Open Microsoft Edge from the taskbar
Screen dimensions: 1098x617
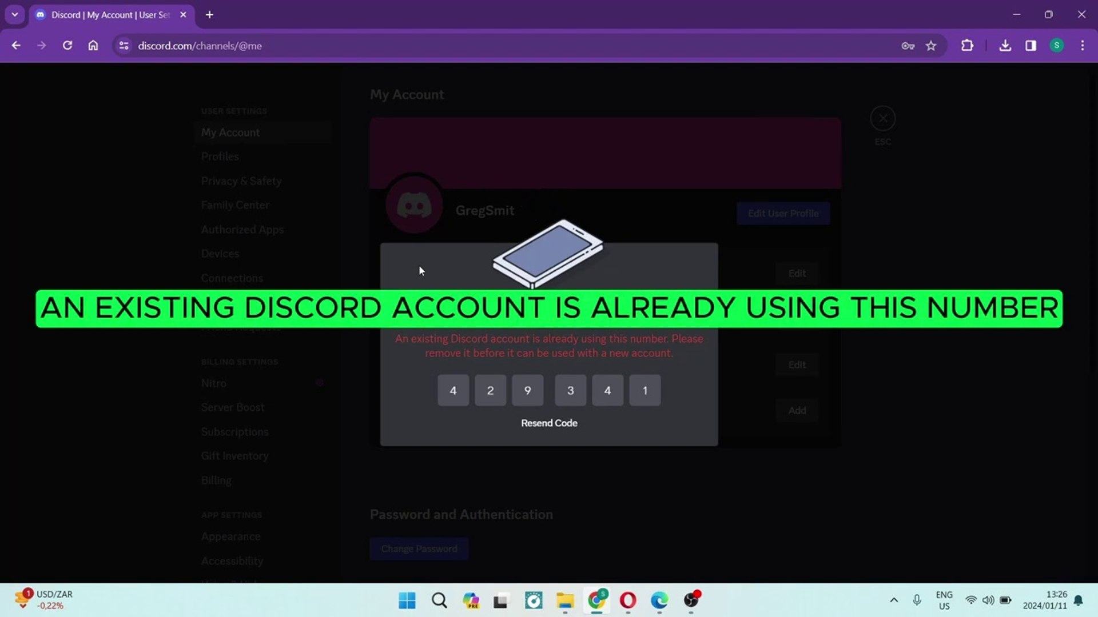659,600
